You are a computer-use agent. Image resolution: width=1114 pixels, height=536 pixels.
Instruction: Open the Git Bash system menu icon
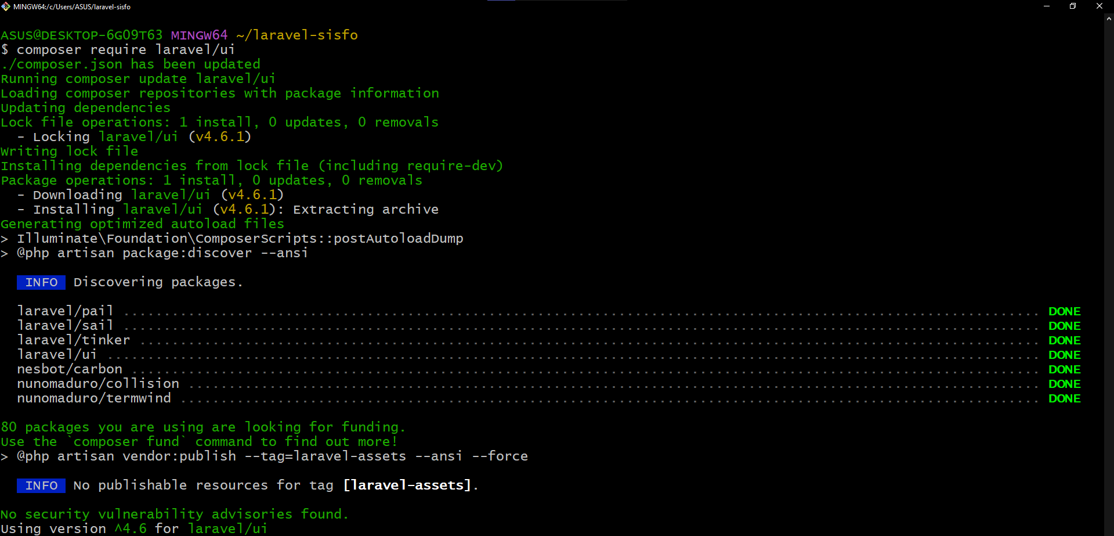coord(6,6)
